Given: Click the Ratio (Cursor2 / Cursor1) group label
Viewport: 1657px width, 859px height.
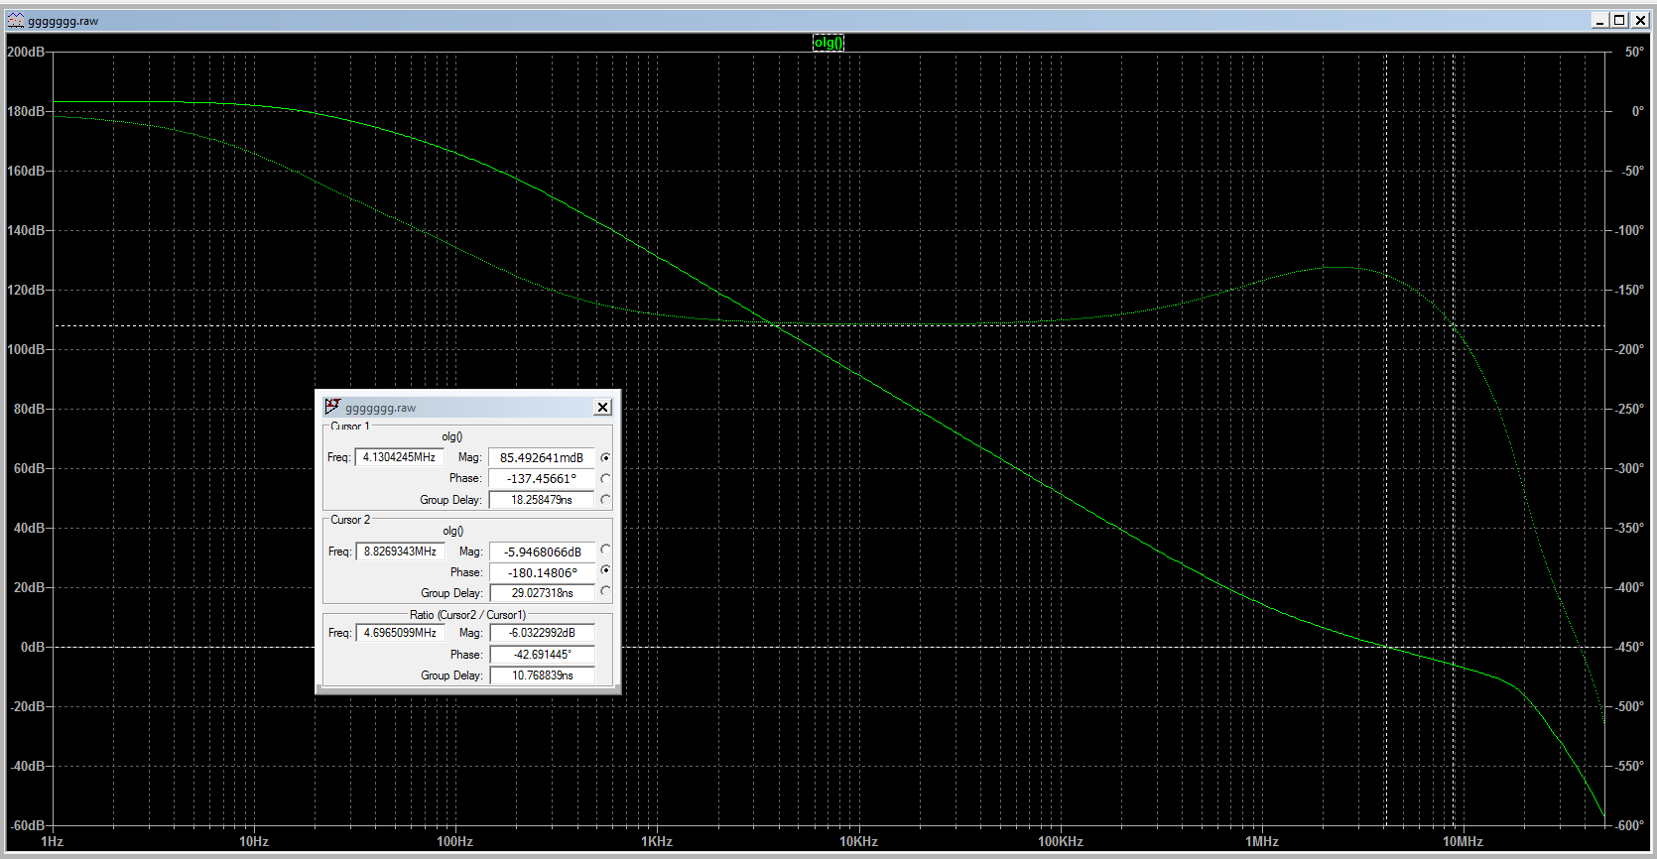Looking at the screenshot, I should tap(467, 615).
